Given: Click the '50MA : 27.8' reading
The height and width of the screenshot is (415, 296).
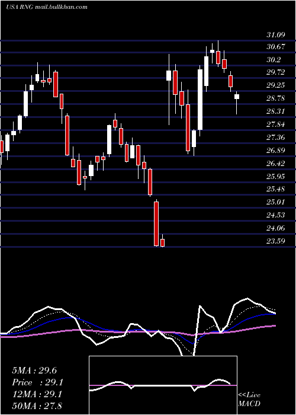Looking at the screenshot, I should (x=37, y=406).
